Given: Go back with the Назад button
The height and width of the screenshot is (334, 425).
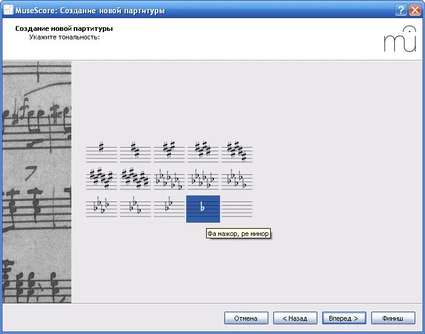Looking at the screenshot, I should (295, 318).
